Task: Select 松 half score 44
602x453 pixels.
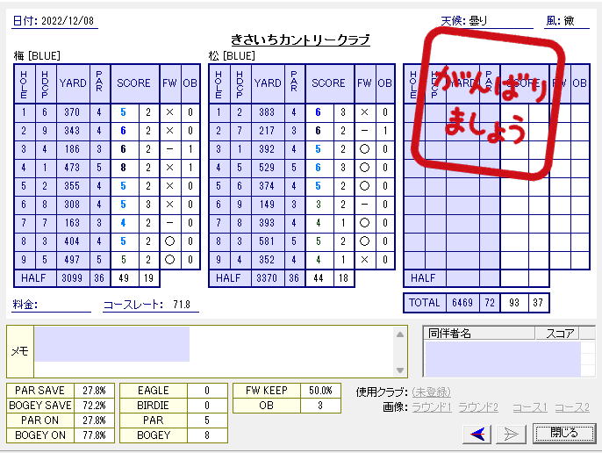Action: point(319,278)
